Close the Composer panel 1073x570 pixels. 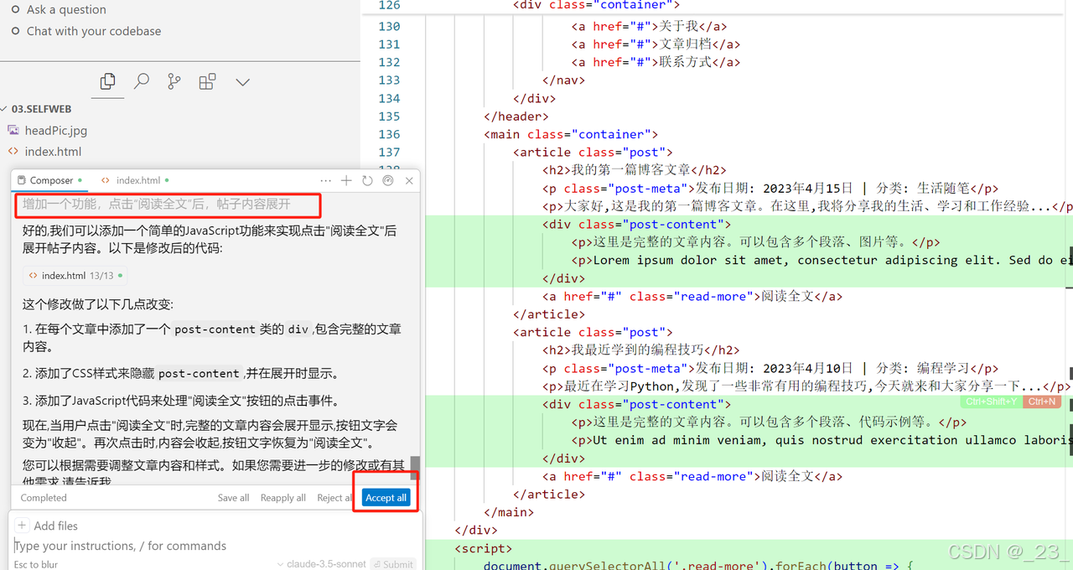pos(409,180)
